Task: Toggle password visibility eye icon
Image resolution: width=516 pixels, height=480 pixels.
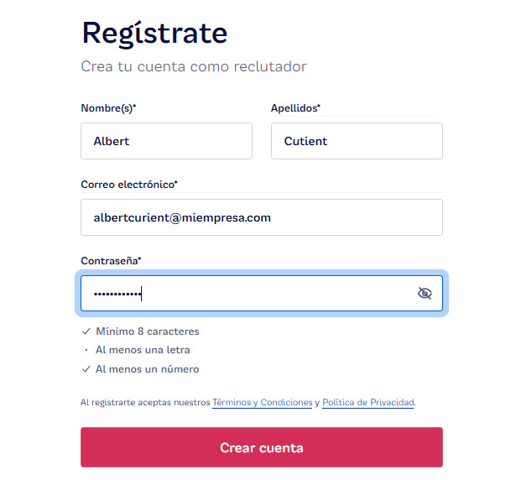Action: pyautogui.click(x=425, y=293)
